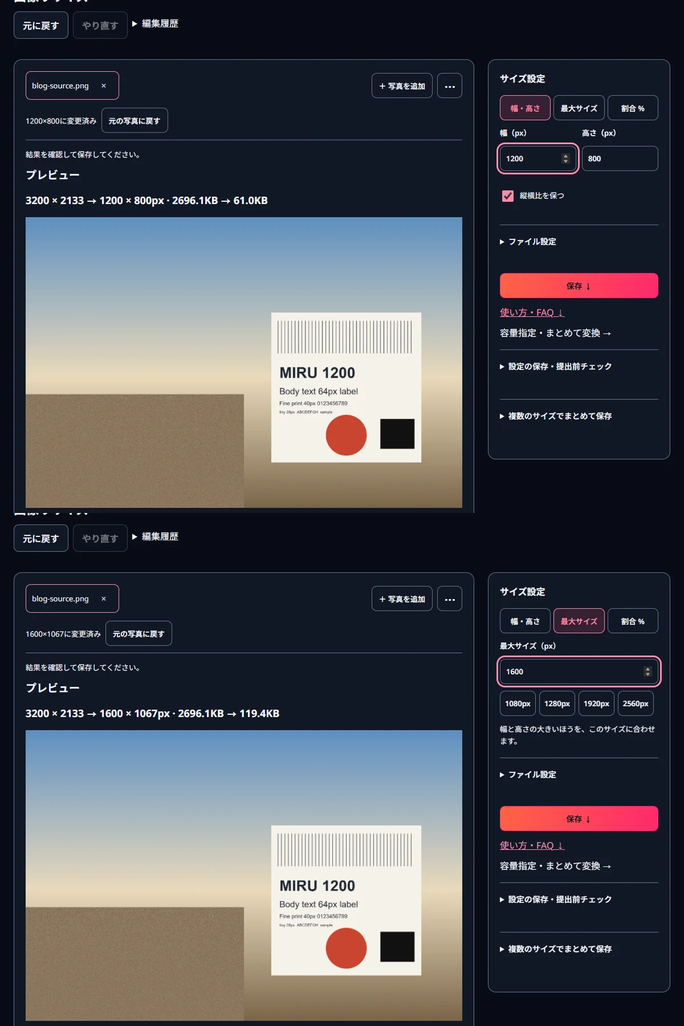Click 元の写真に戻す beside 1600×1067に変更済み

tap(139, 633)
